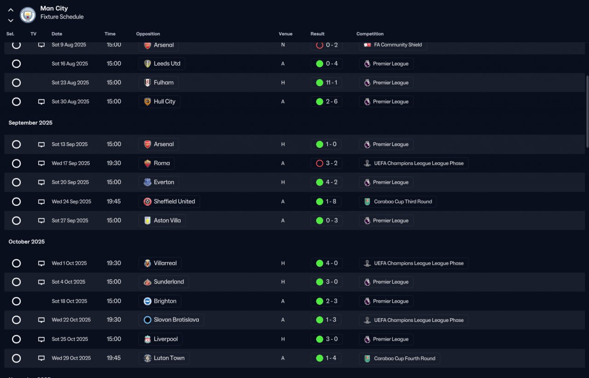The width and height of the screenshot is (589, 378).
Task: Select the Brighton fixture radio button
Action: (16, 301)
